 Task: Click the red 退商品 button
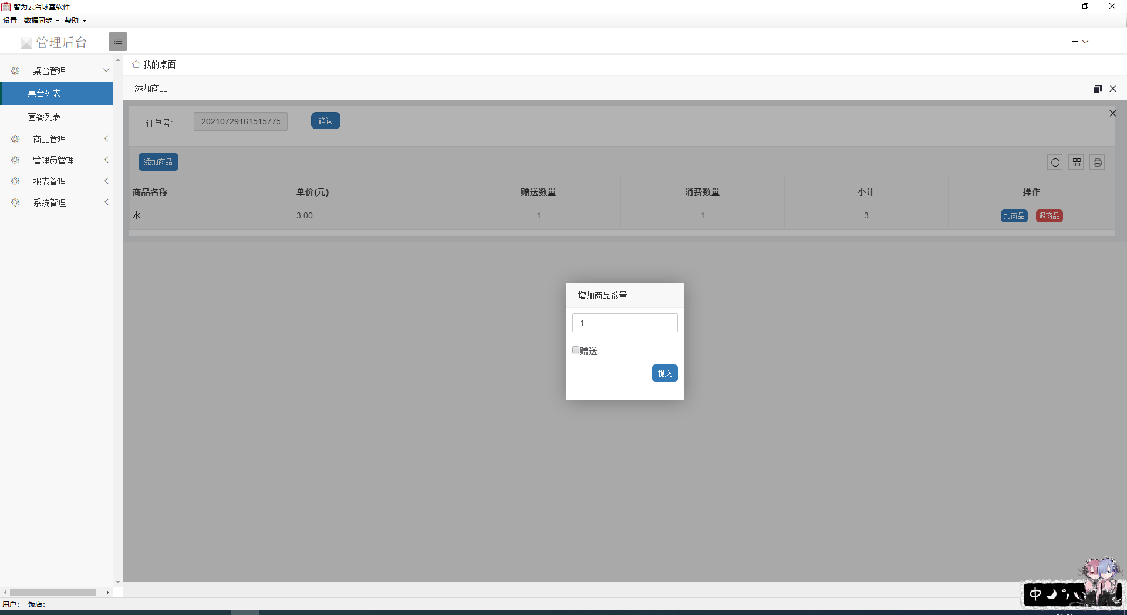coord(1049,216)
